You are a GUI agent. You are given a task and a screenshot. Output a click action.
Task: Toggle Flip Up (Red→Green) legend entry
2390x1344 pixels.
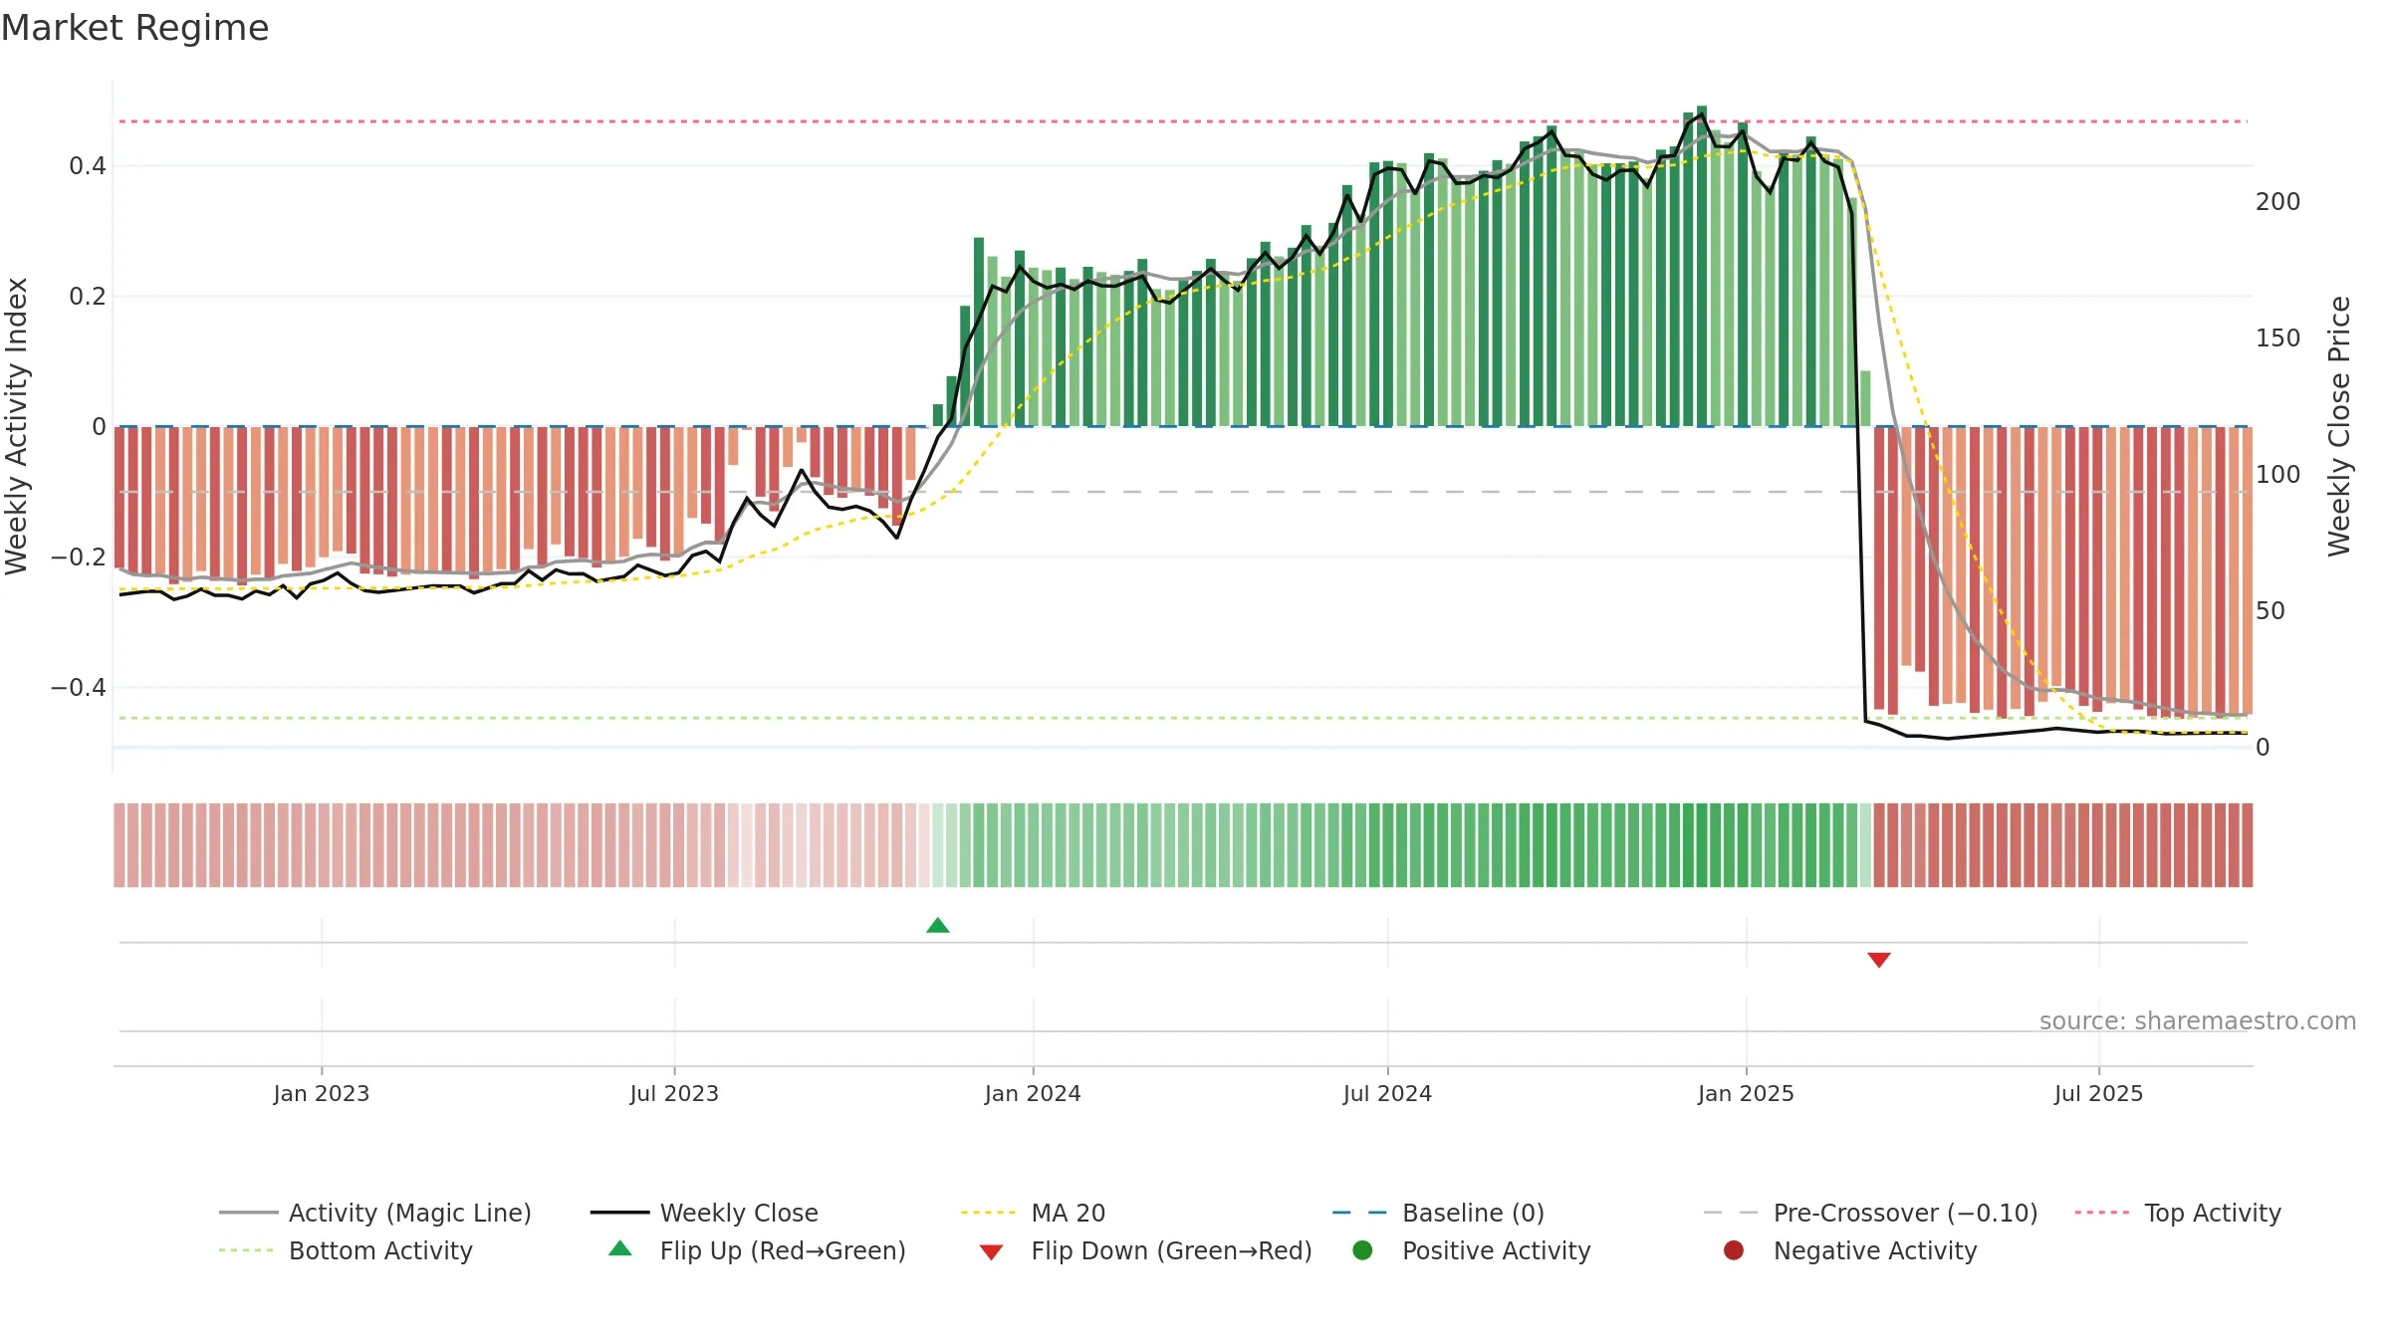click(x=757, y=1250)
